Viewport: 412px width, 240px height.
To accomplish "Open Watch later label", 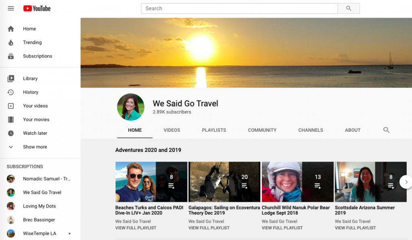I will pyautogui.click(x=35, y=133).
